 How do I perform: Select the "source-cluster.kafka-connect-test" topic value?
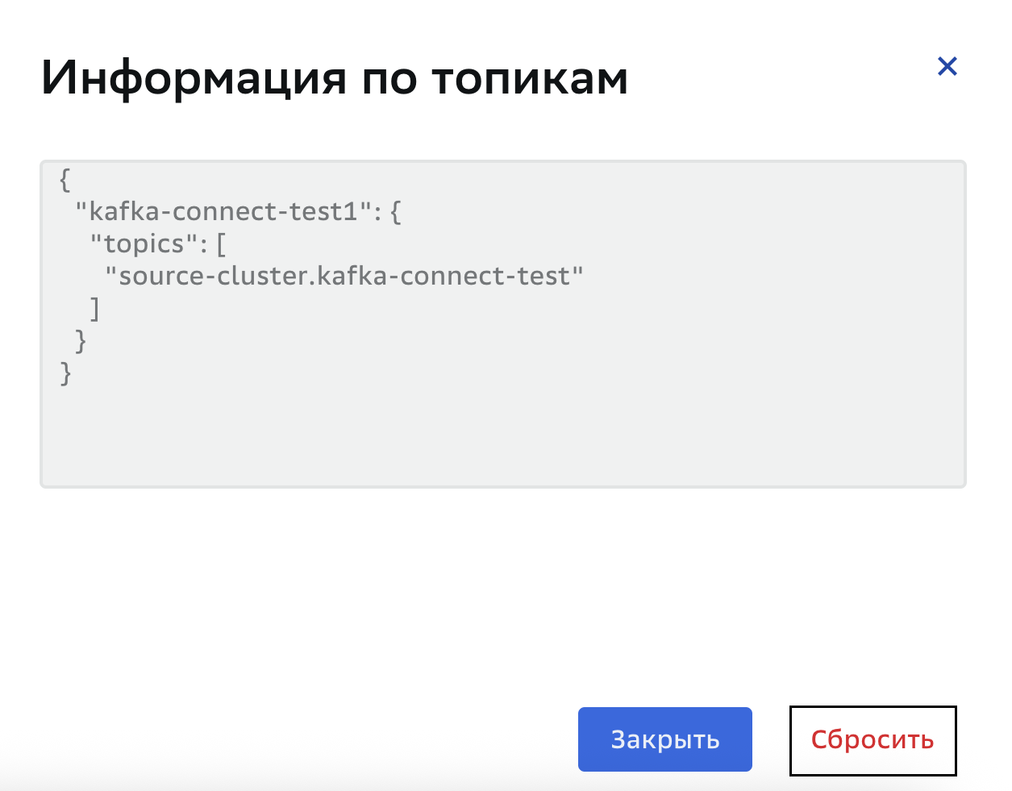tap(344, 276)
